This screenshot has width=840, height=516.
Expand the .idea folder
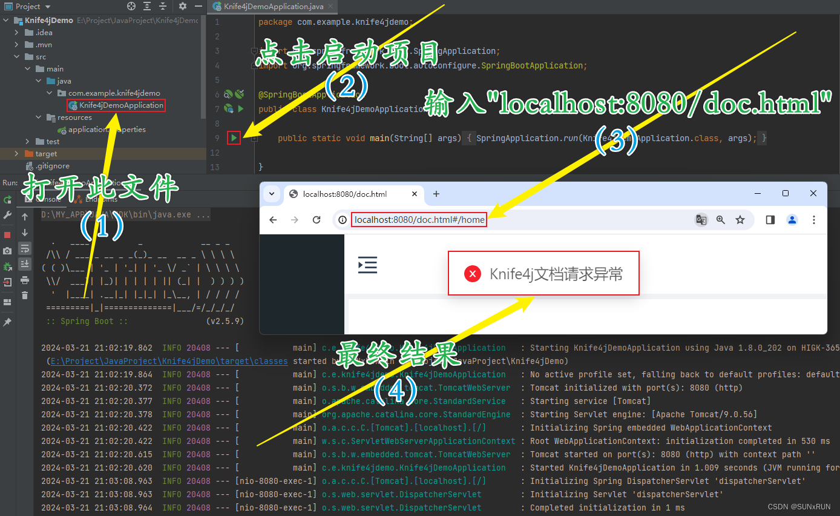point(18,32)
